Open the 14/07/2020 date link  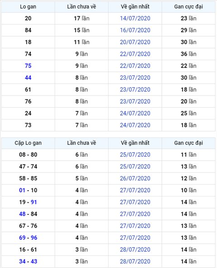tap(135, 18)
